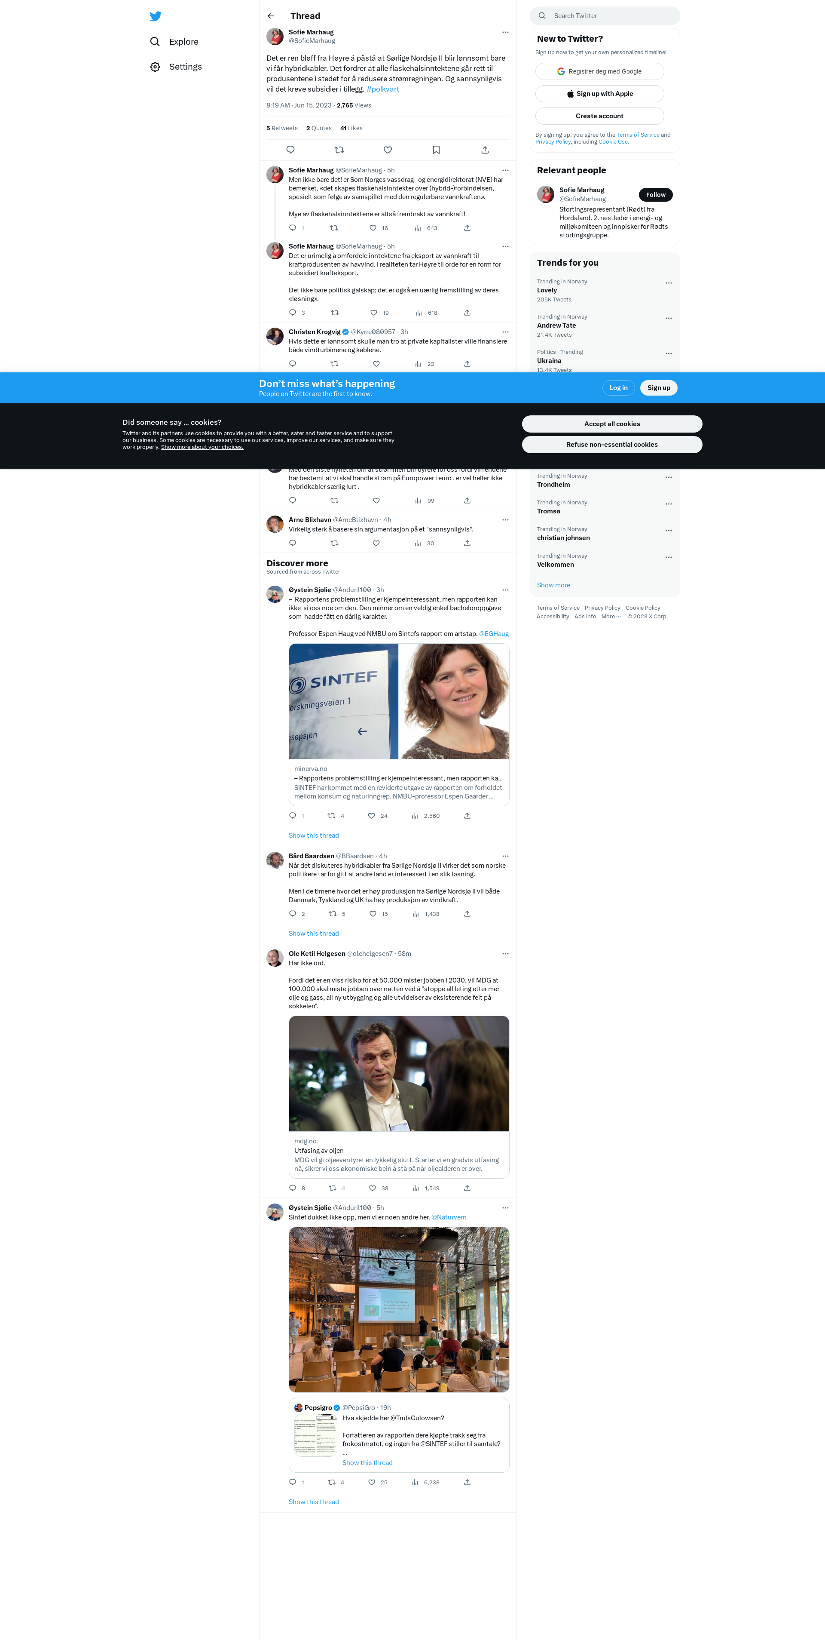Click Accept all cookies
The height and width of the screenshot is (1640, 825).
point(612,424)
